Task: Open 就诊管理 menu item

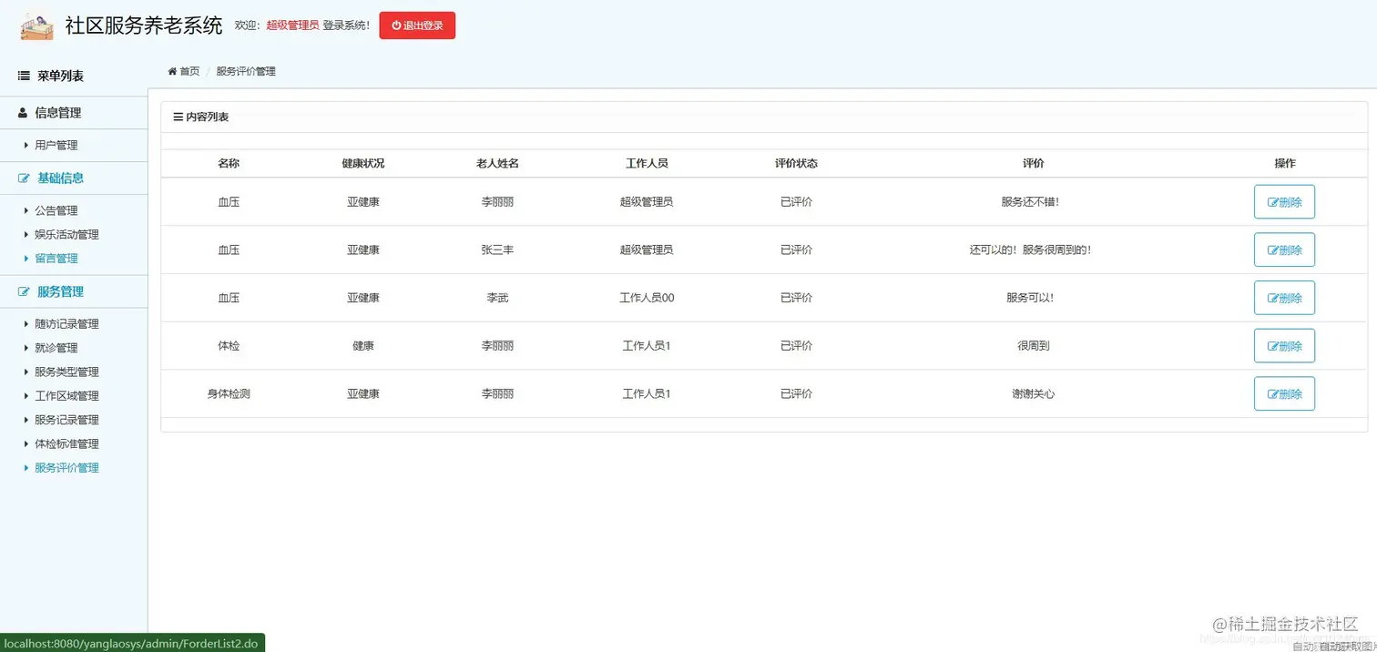Action: pyautogui.click(x=56, y=348)
